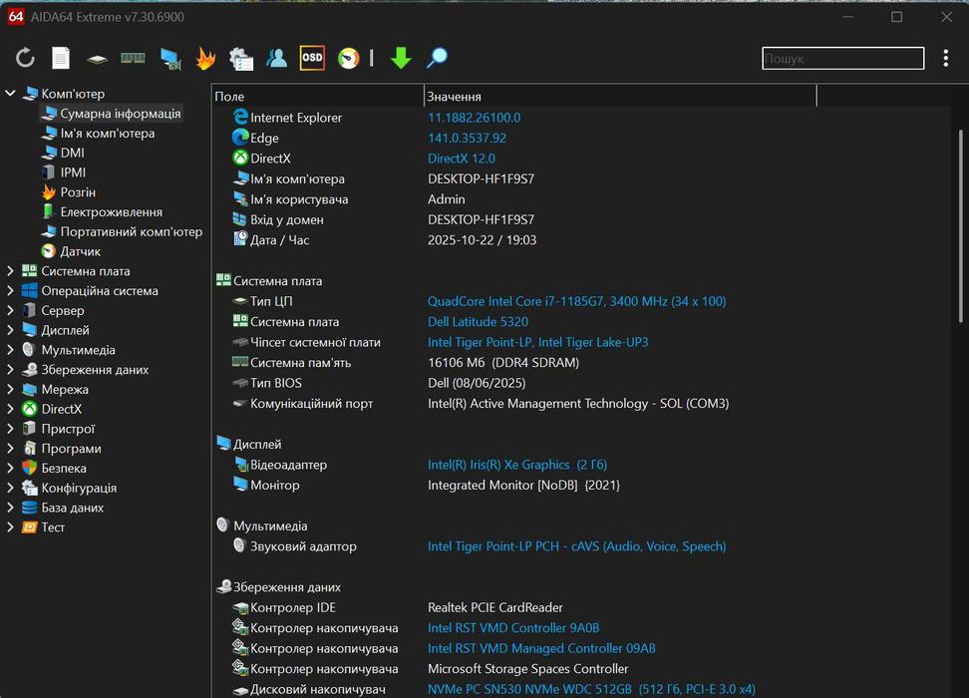Screen dimensions: 969x698
Task: Open the SensorPanel gauge icon
Action: click(349, 58)
